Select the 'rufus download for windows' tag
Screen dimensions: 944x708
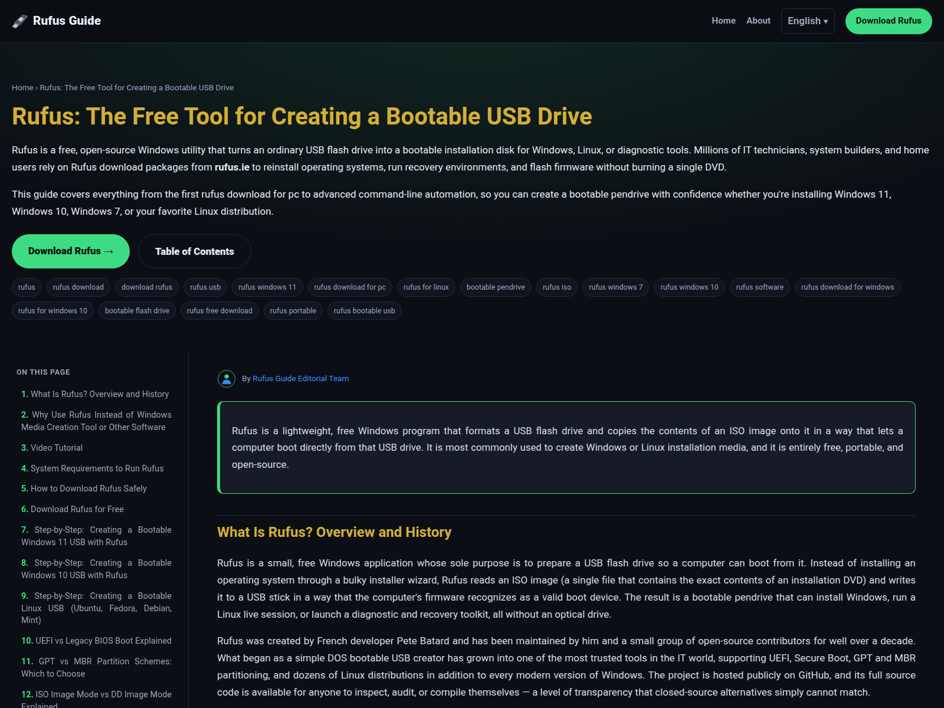(x=848, y=287)
